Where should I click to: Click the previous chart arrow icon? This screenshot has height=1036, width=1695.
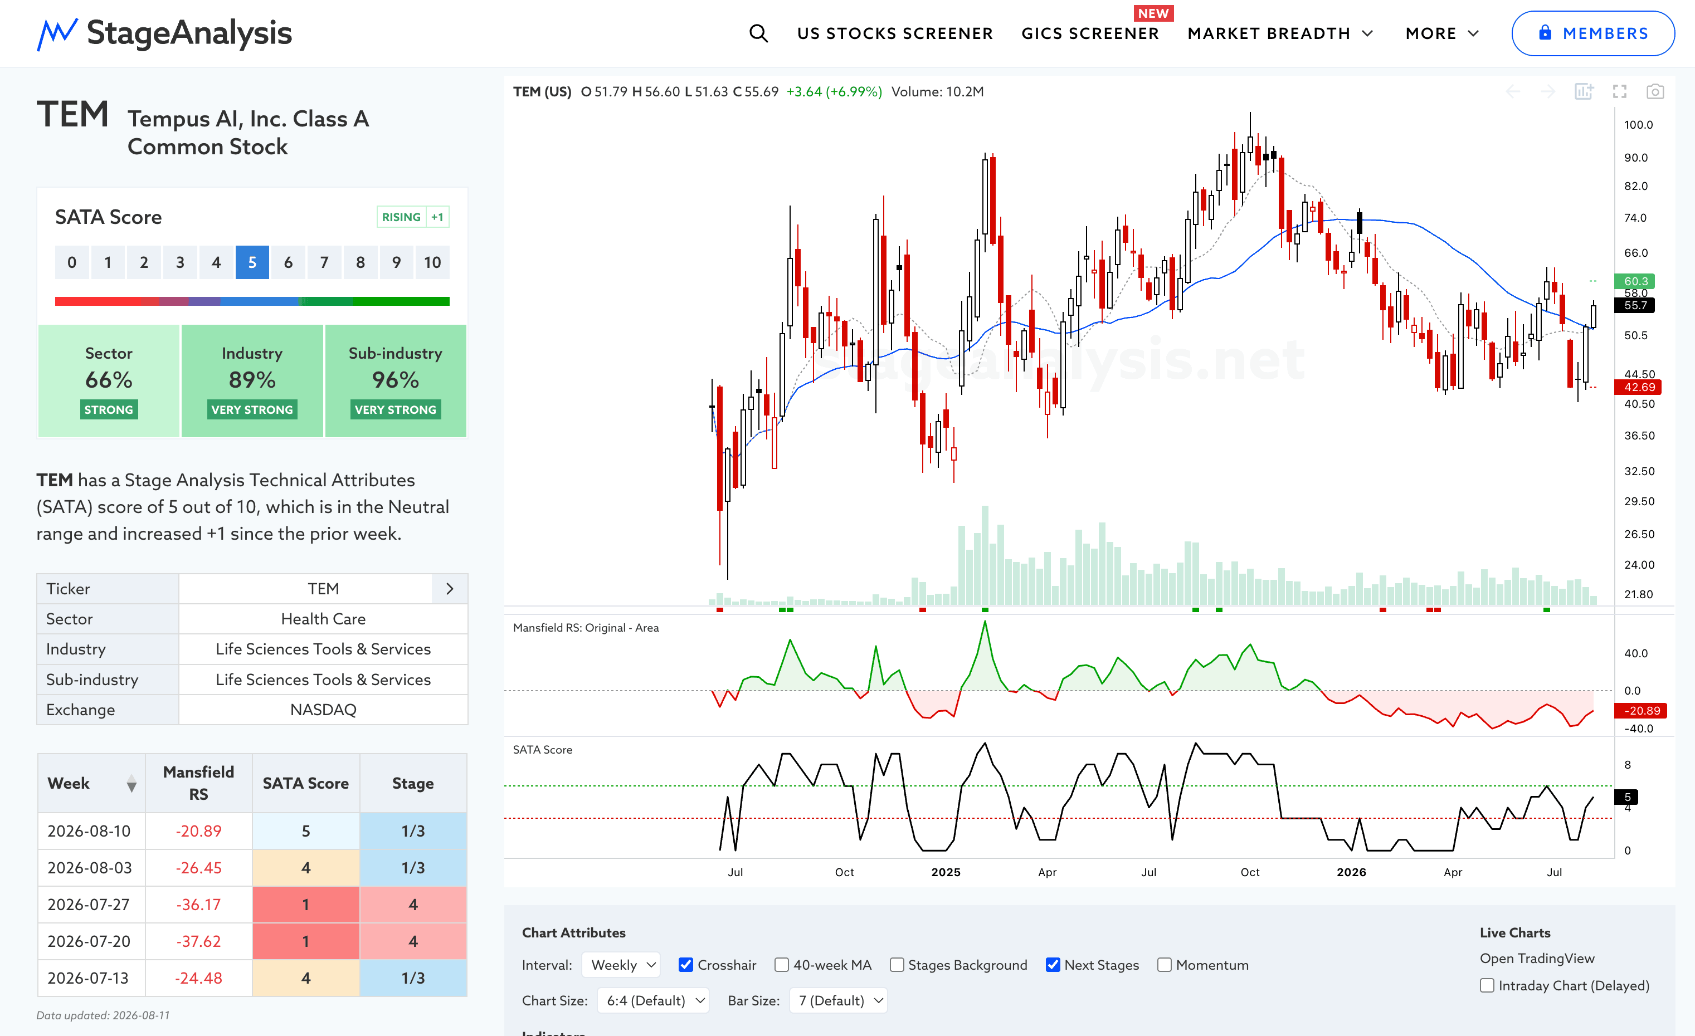point(1513,91)
